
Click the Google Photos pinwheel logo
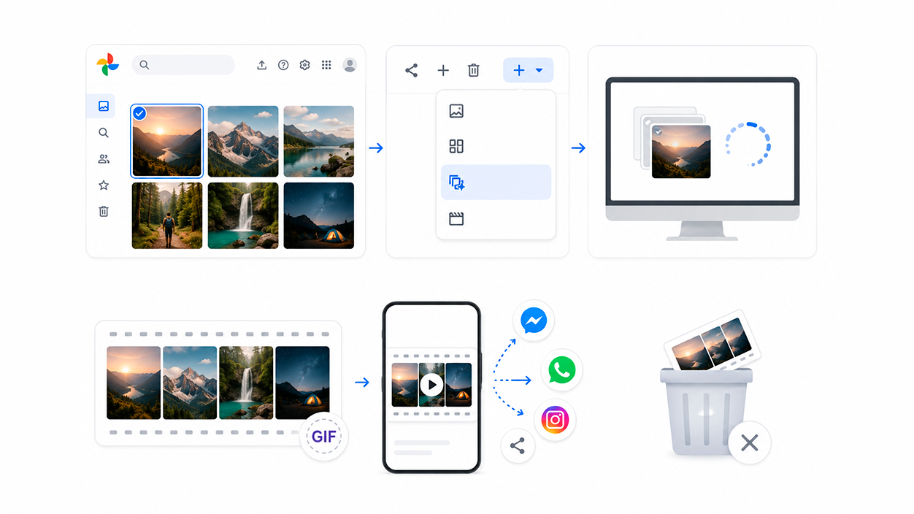pos(107,65)
